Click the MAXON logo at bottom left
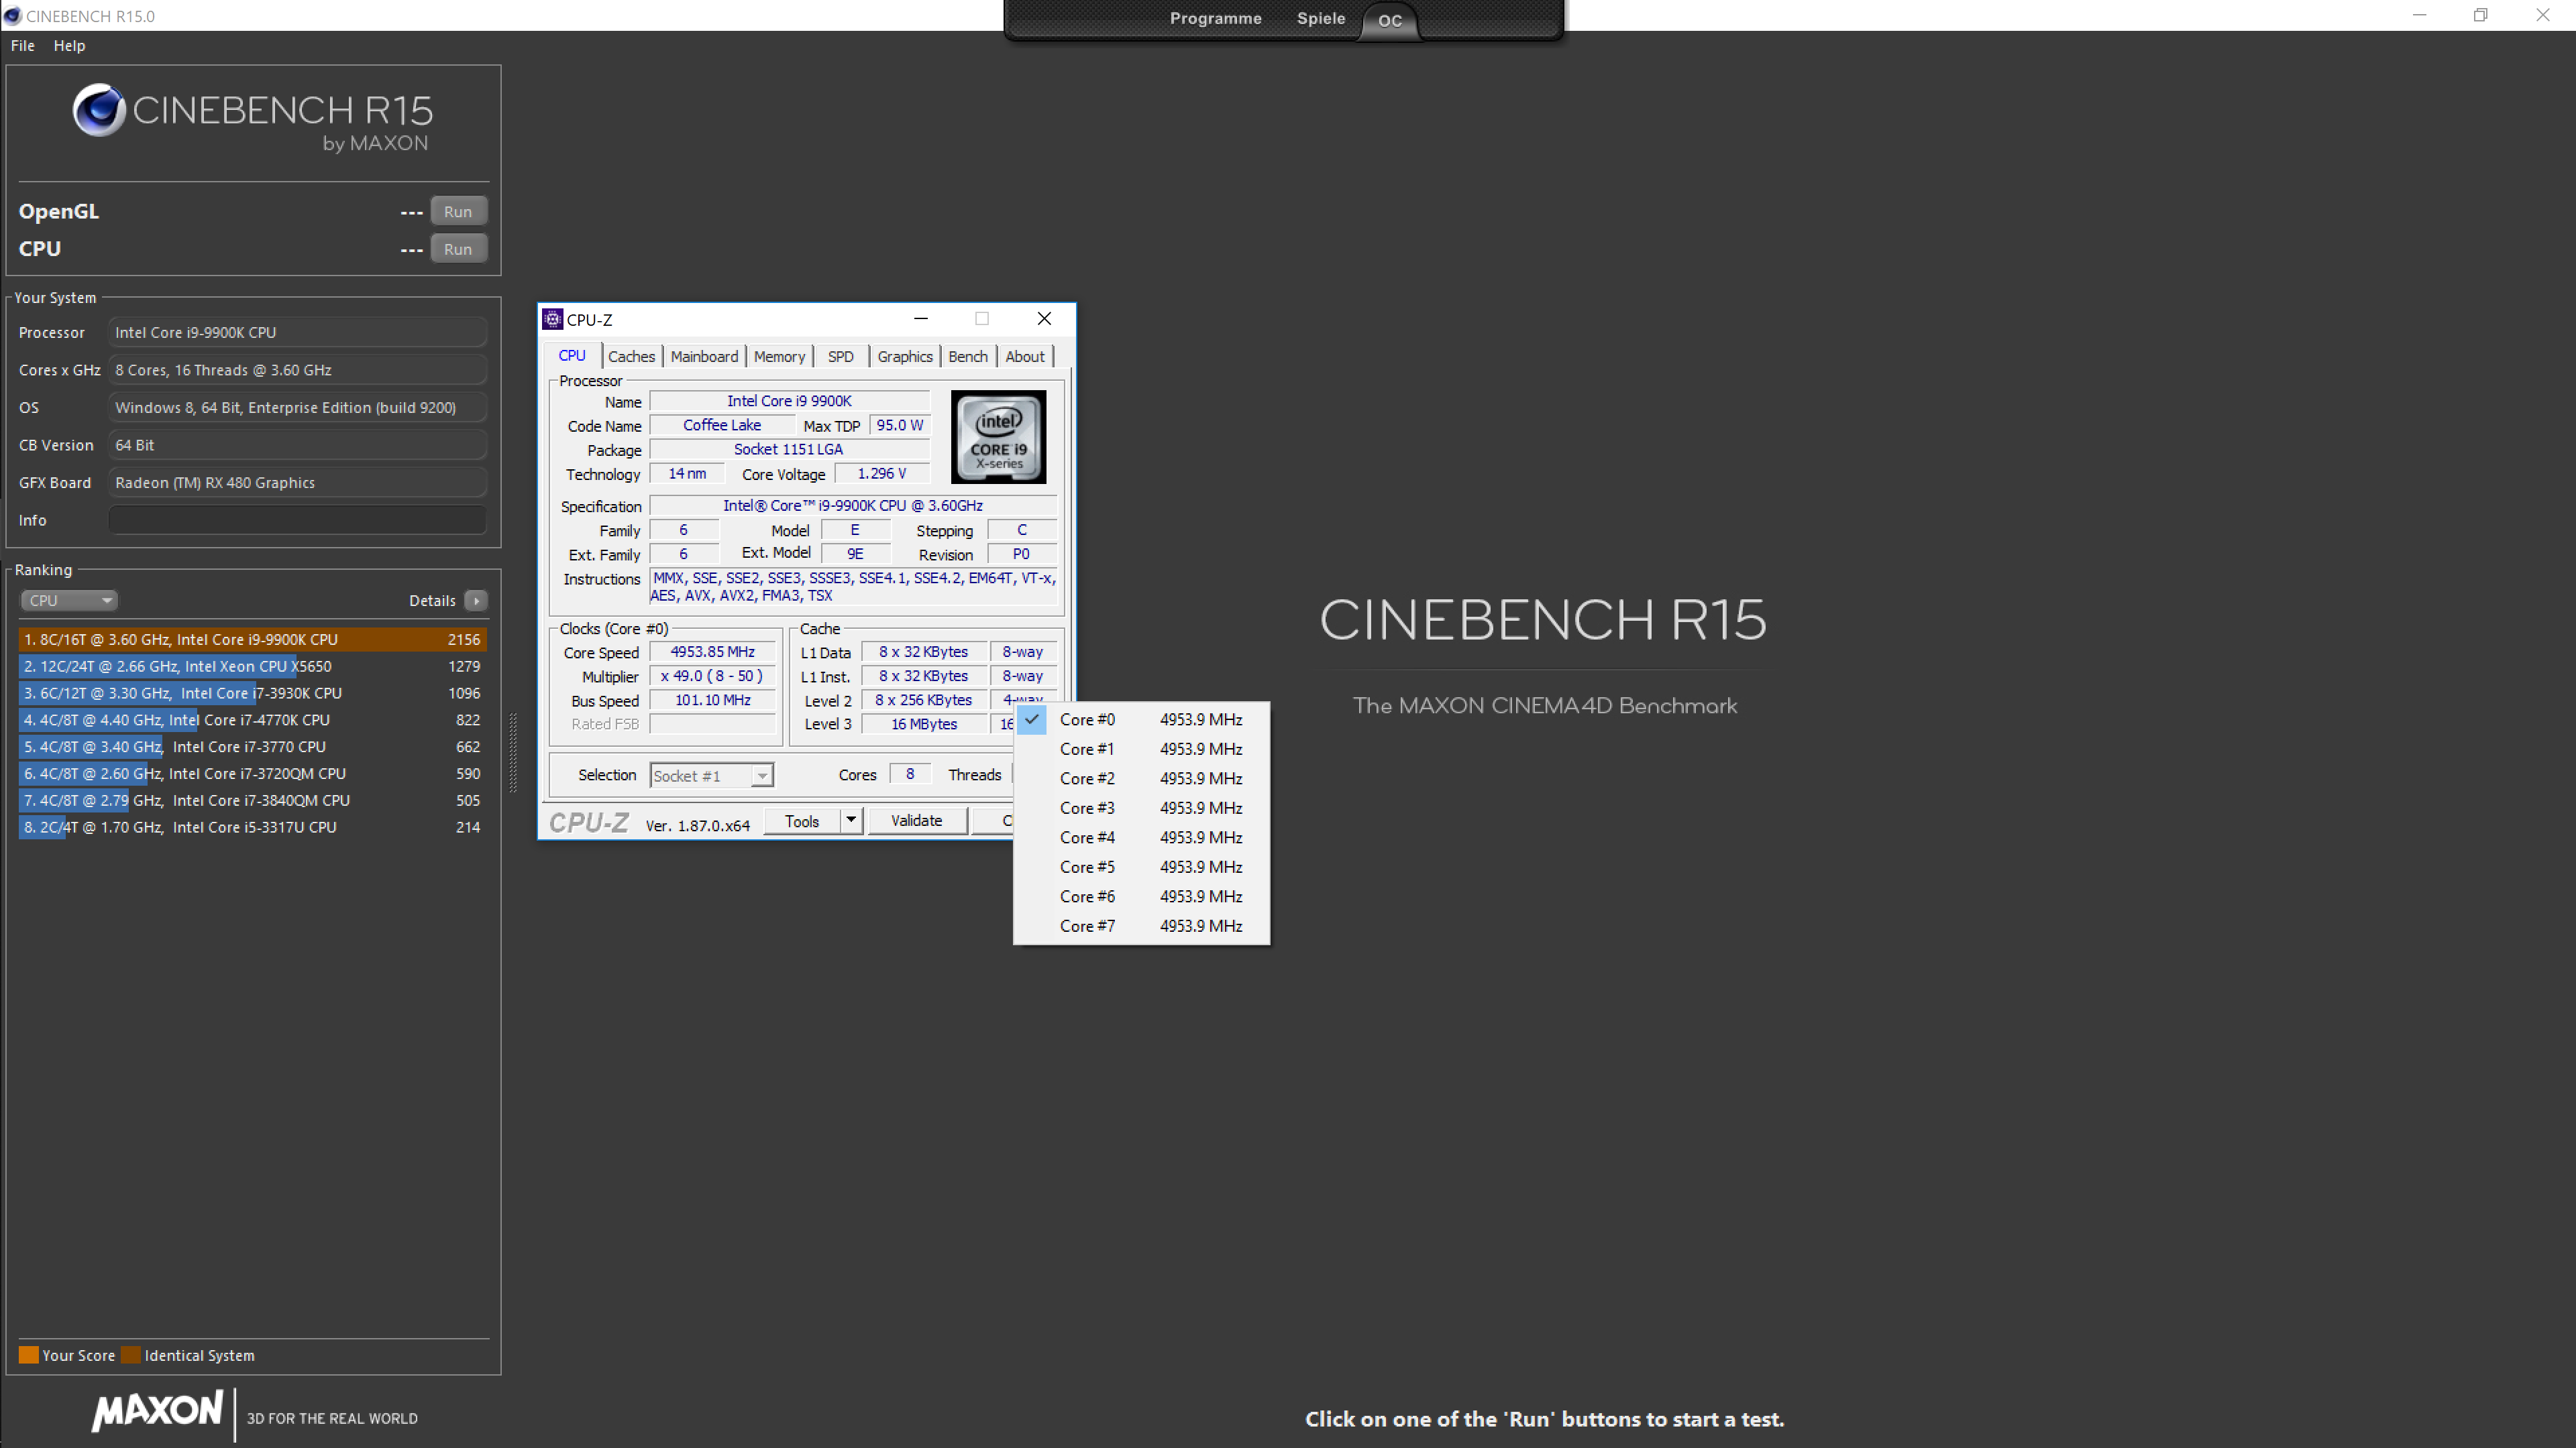This screenshot has width=2576, height=1448. pos(158,1410)
